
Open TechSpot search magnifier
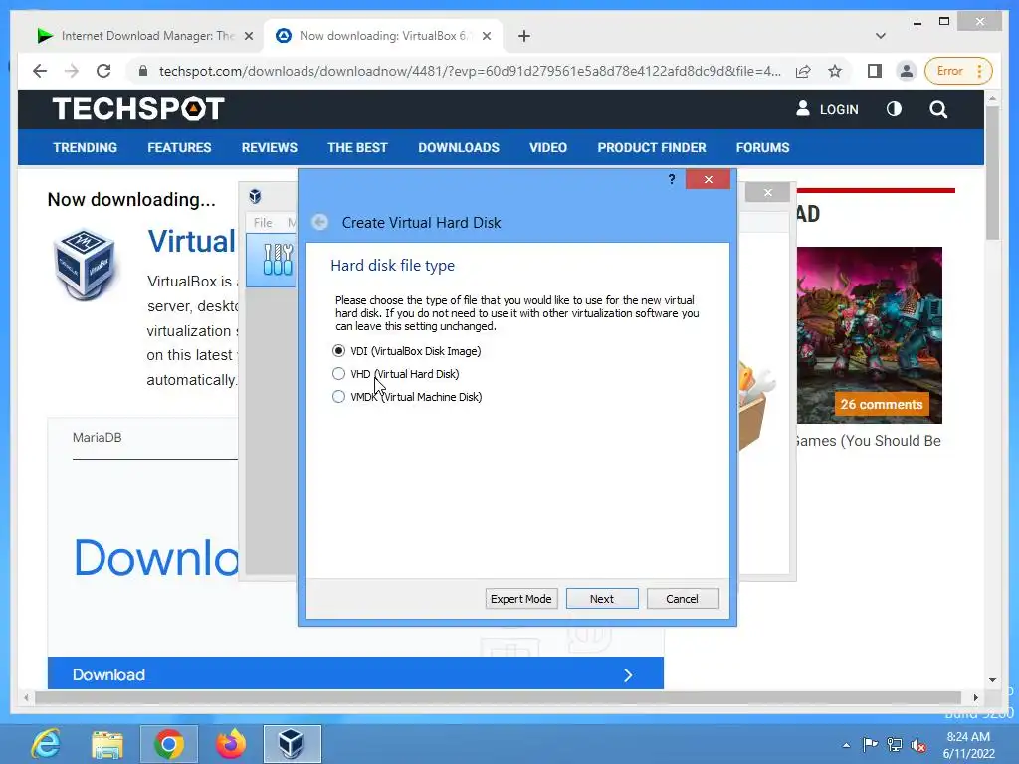[x=938, y=109]
